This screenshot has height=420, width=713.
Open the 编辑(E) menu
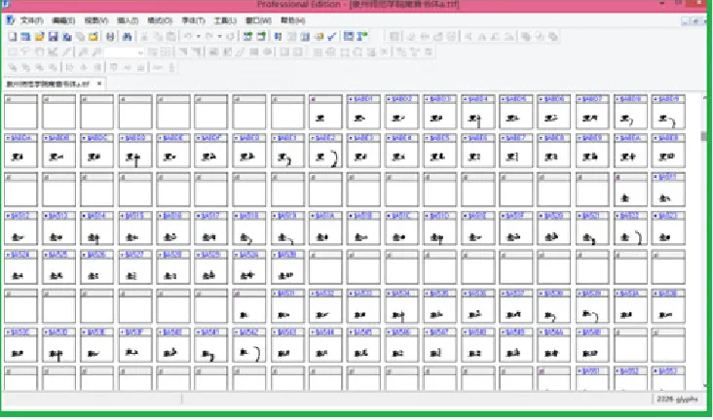(63, 20)
